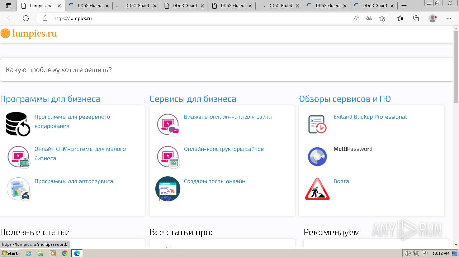Viewport: 459px width, 258px height.
Task: Open the translate page icon
Action: tap(369, 18)
